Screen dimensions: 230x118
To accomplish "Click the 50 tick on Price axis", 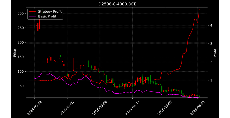I will point(22,86).
